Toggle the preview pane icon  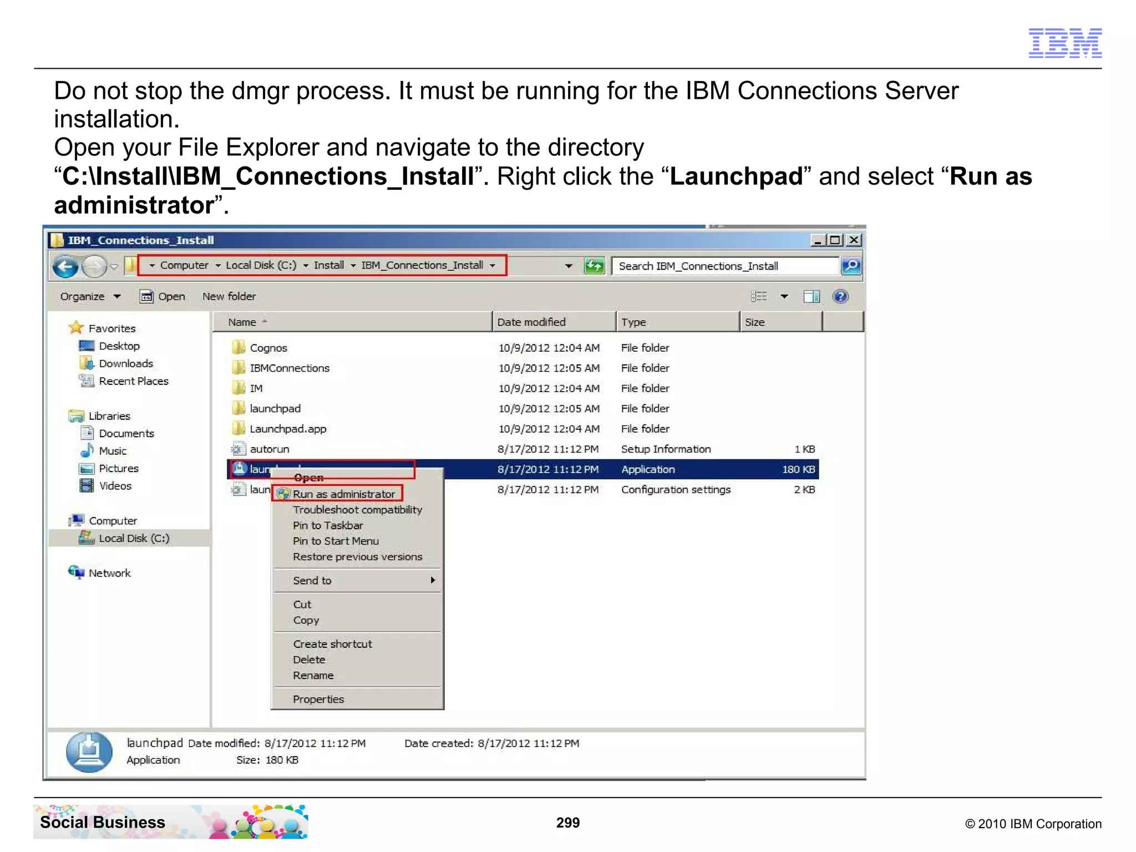[x=812, y=296]
